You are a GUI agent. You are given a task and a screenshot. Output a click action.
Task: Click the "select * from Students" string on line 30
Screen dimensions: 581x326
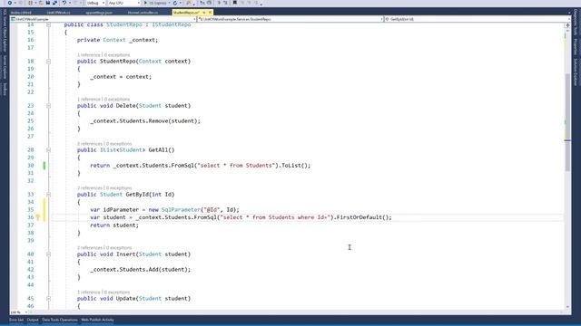coord(236,165)
